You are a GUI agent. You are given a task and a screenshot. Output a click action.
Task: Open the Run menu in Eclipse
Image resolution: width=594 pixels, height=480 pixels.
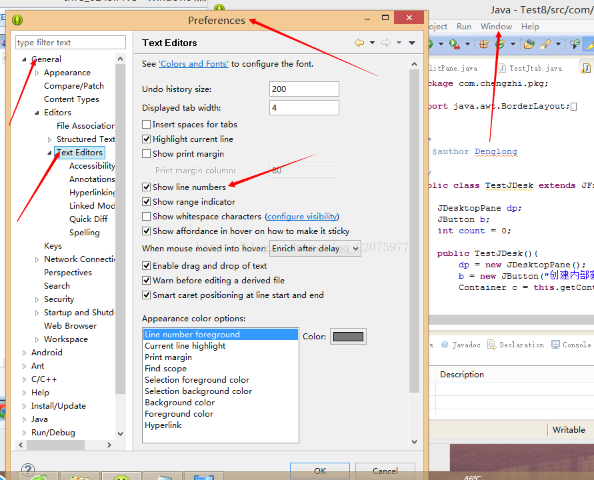[x=464, y=27]
